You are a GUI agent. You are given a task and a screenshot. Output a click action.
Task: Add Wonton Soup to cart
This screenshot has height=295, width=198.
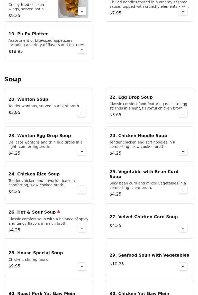point(82,113)
